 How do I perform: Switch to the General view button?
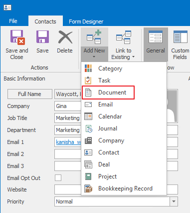156,44
